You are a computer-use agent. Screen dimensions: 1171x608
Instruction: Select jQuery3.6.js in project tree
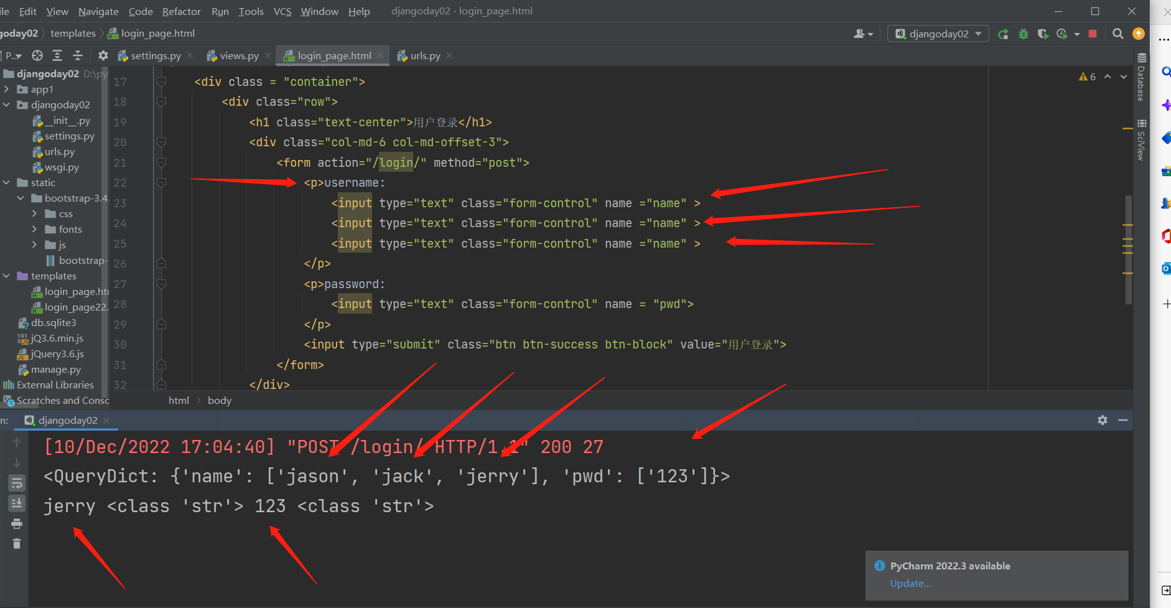tap(57, 354)
